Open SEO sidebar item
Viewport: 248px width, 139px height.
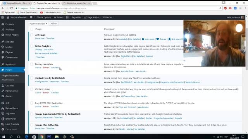7,103
